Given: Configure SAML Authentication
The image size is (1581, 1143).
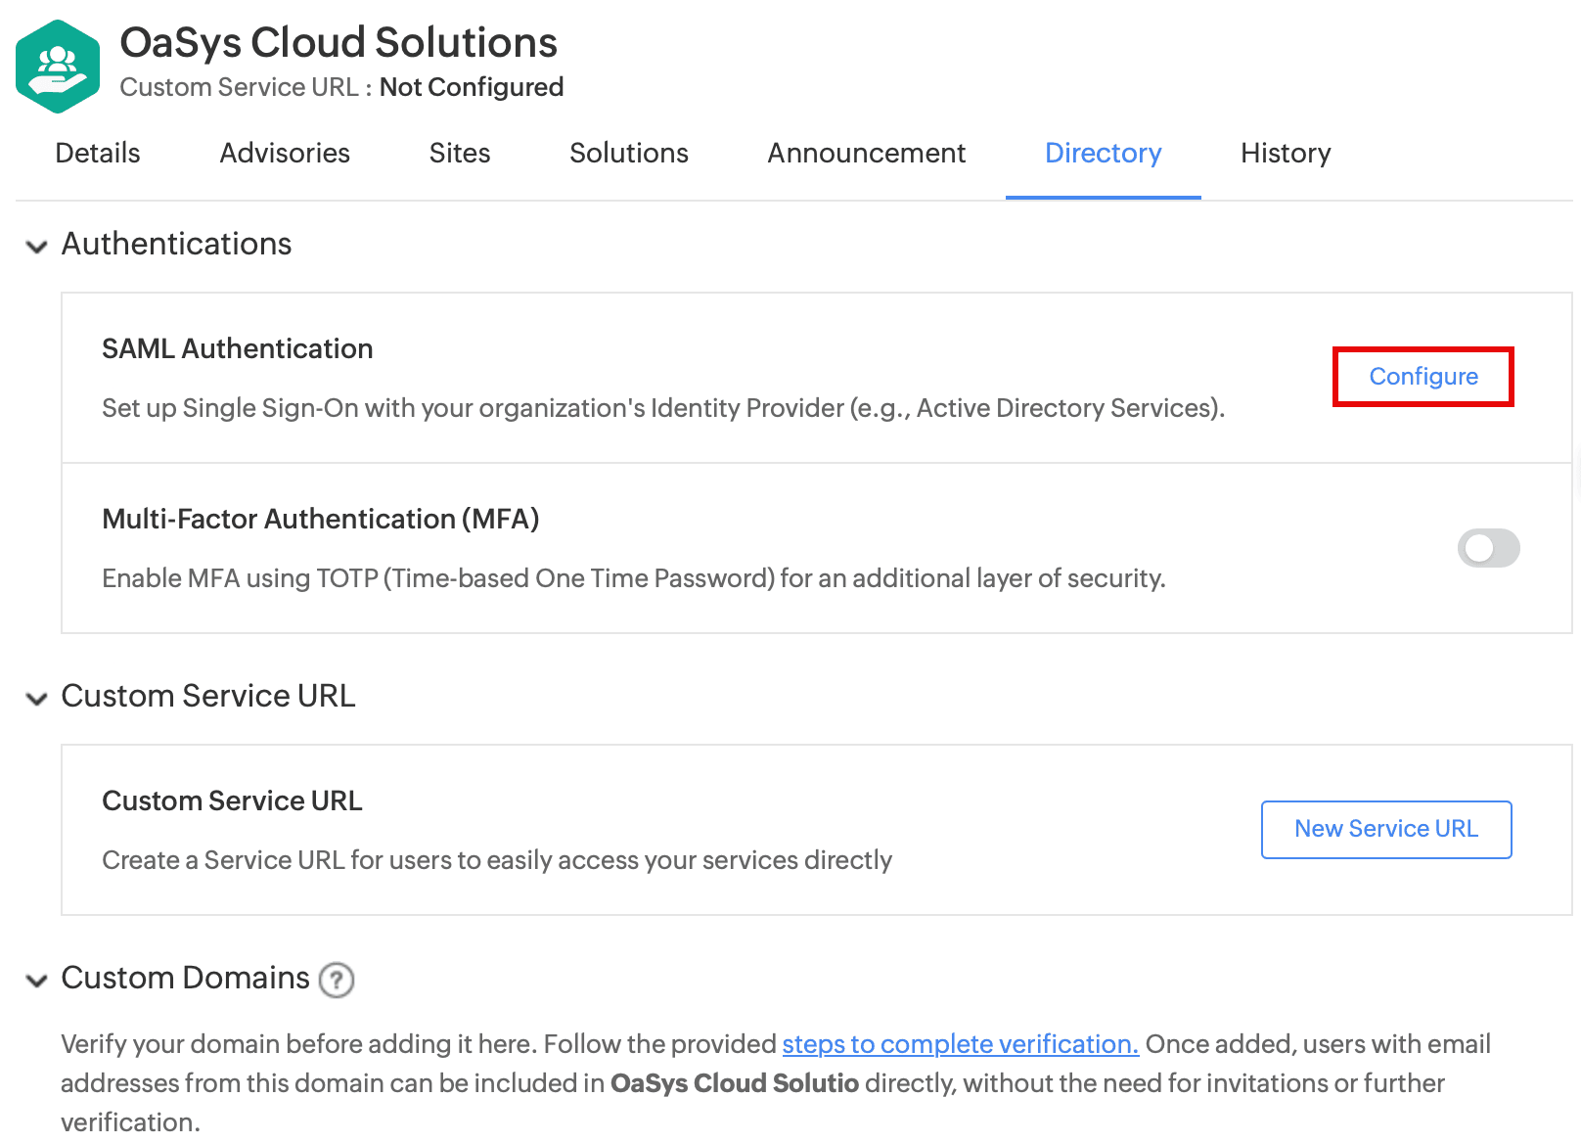Looking at the screenshot, I should (1423, 377).
